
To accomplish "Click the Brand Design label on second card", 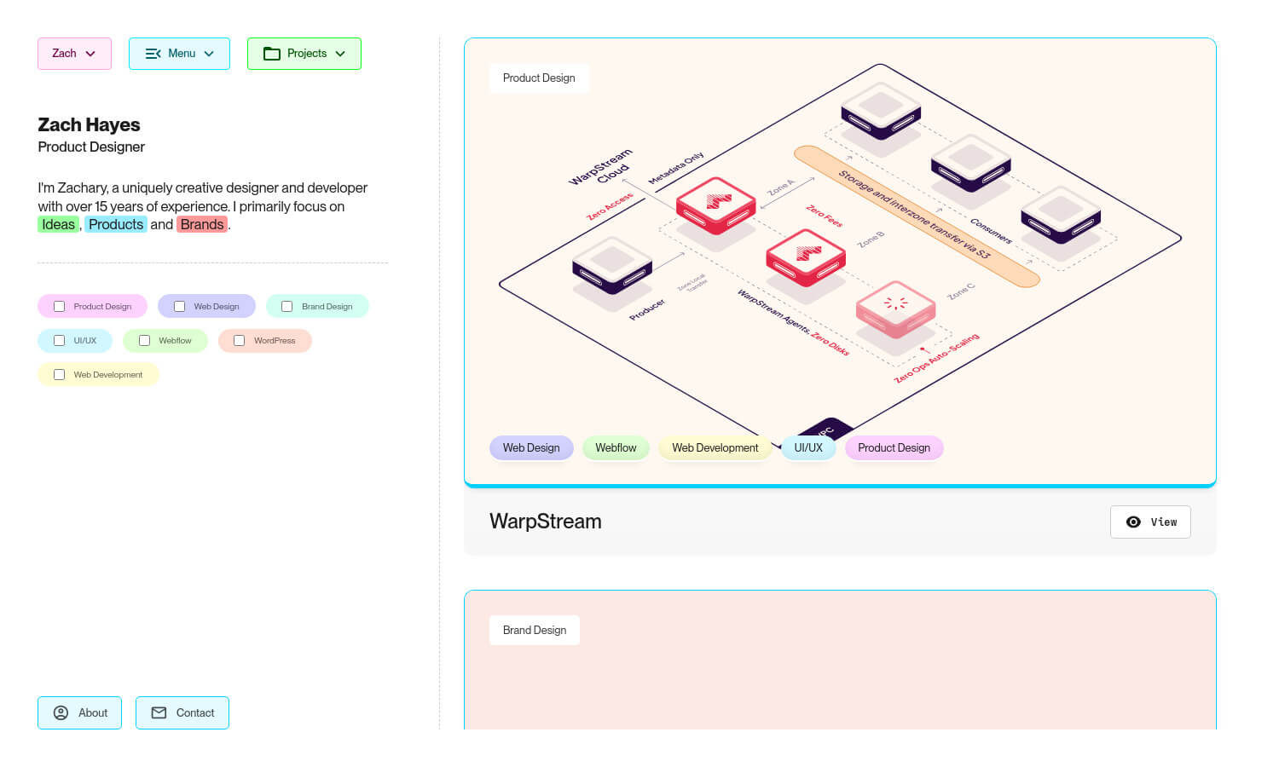I will [x=535, y=630].
